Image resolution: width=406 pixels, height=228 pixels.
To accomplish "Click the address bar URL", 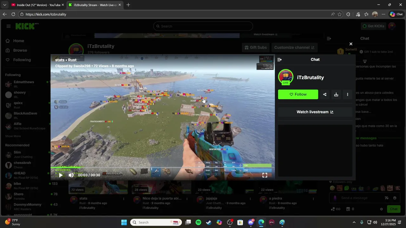I will [x=46, y=14].
